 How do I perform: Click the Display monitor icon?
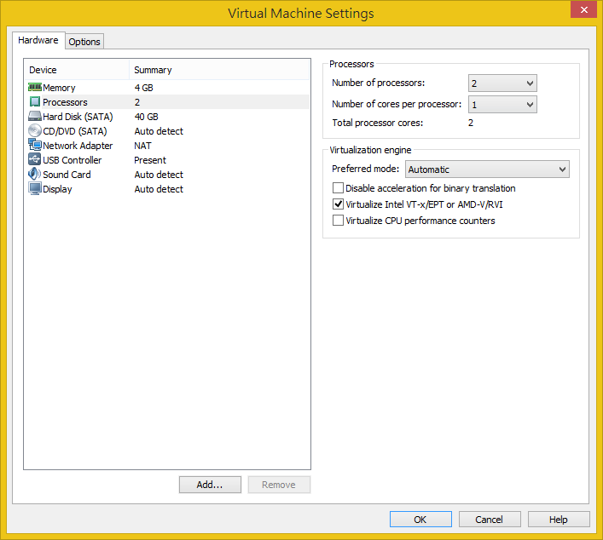pos(35,188)
